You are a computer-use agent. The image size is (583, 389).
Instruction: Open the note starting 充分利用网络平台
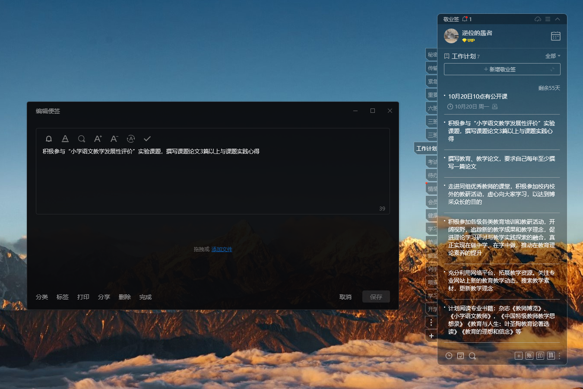(502, 281)
